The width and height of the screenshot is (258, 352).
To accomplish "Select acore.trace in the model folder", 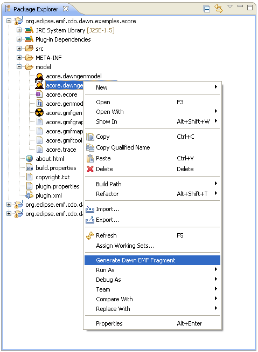I will [61, 150].
